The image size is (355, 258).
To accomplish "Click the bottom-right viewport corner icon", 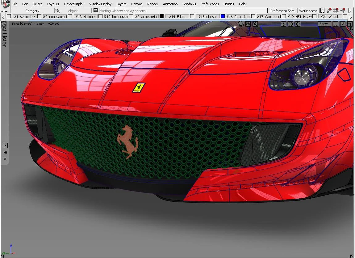I will pos(352,256).
